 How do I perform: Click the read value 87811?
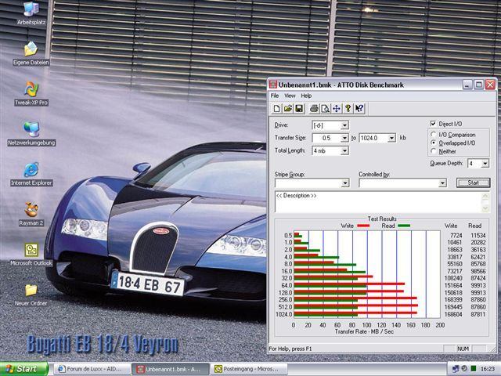pyautogui.click(x=478, y=314)
